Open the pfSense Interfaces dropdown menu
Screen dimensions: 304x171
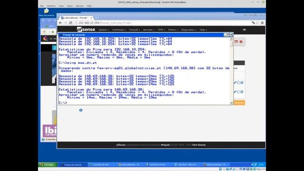(119, 30)
